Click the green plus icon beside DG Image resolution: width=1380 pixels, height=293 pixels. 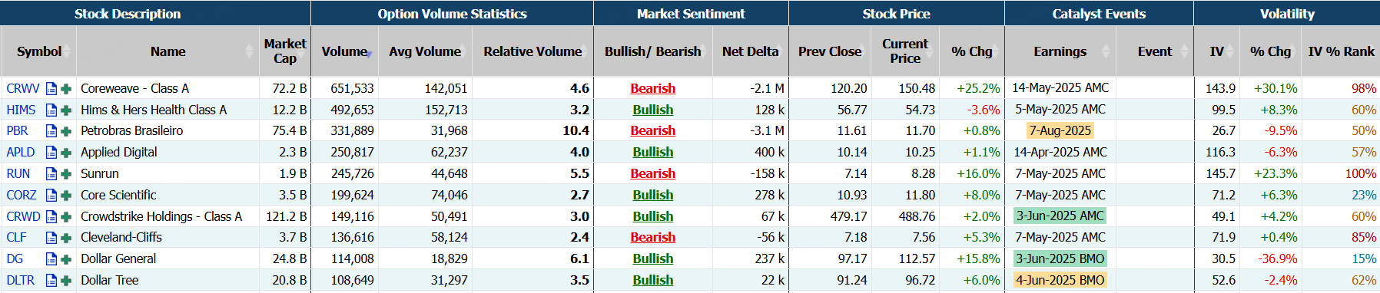coord(66,259)
